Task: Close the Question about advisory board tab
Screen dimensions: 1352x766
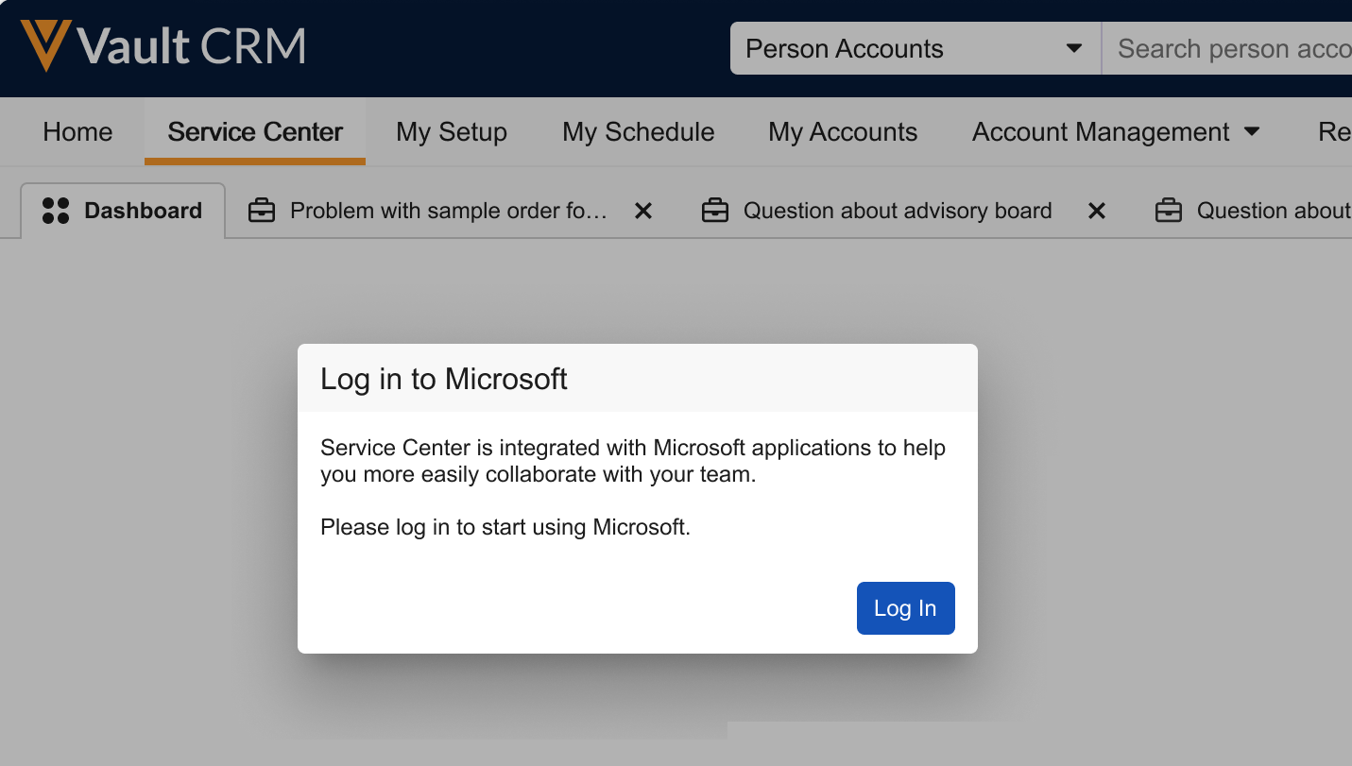Action: point(1097,212)
